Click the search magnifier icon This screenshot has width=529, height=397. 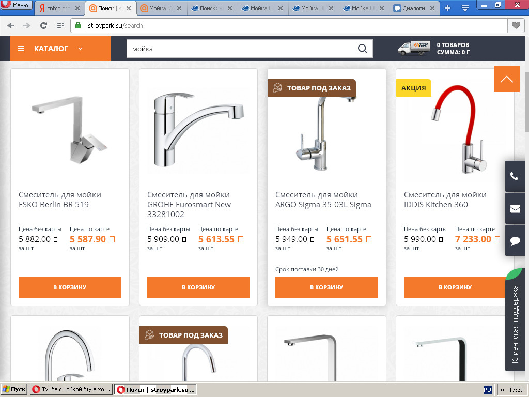tap(362, 49)
